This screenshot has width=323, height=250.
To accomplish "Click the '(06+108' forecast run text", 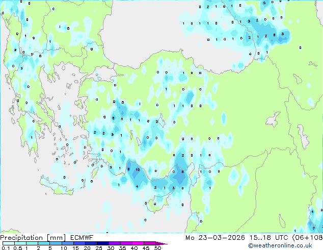I will coord(308,238).
